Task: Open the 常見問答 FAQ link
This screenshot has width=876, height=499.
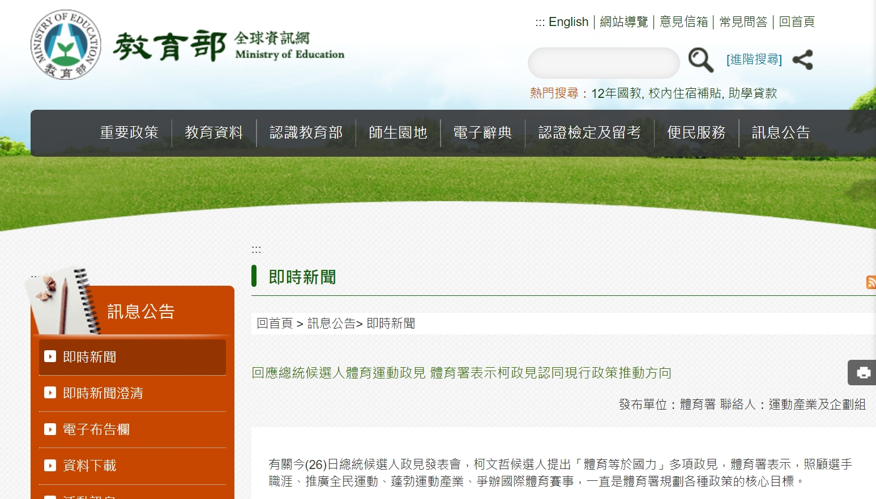Action: tap(743, 22)
